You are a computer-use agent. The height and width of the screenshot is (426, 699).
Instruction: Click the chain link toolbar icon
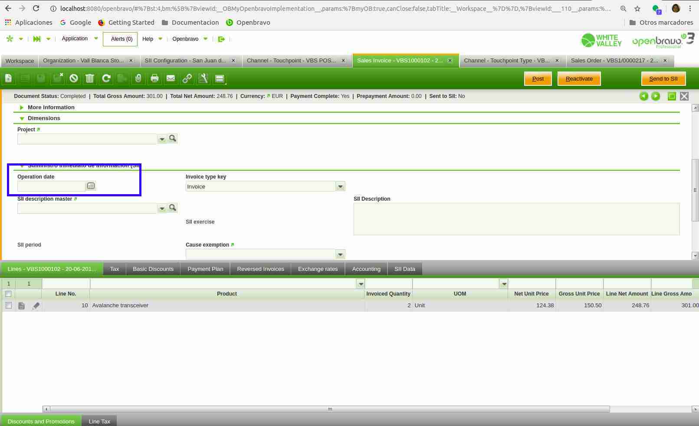(187, 78)
